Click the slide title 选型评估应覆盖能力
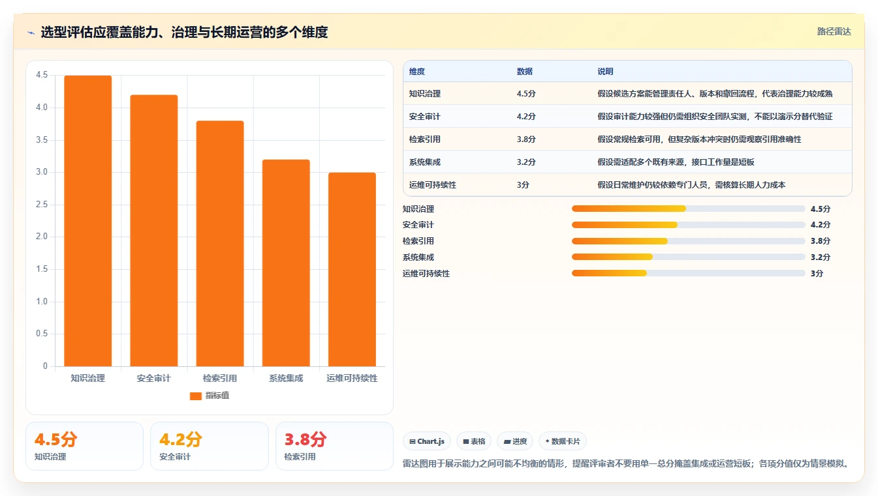Viewport: 878px width, 496px height. pos(184,32)
